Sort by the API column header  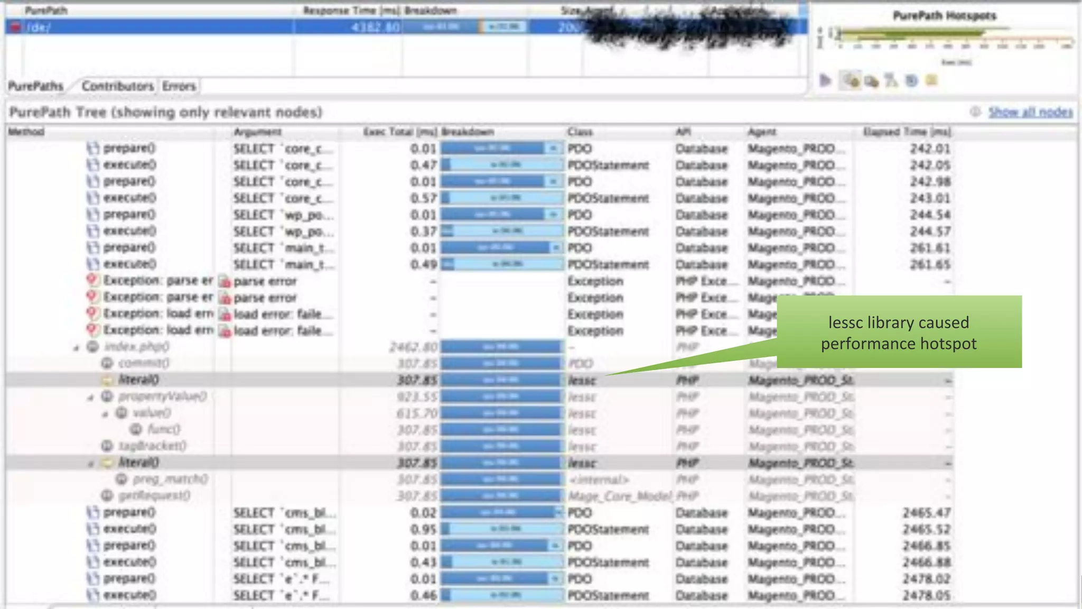(682, 132)
